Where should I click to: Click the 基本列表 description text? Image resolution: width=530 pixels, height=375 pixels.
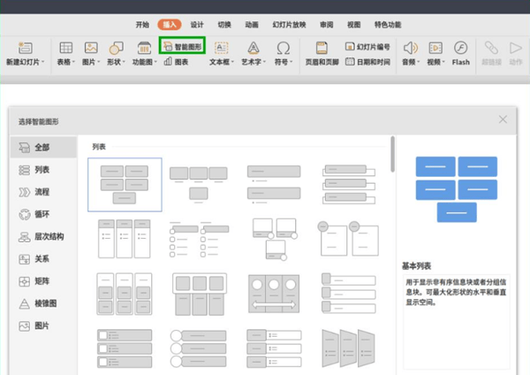pos(456,292)
